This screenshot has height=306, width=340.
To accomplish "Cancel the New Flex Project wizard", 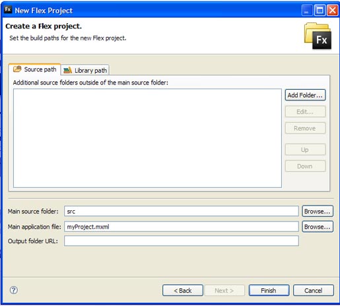I will tap(314, 290).
